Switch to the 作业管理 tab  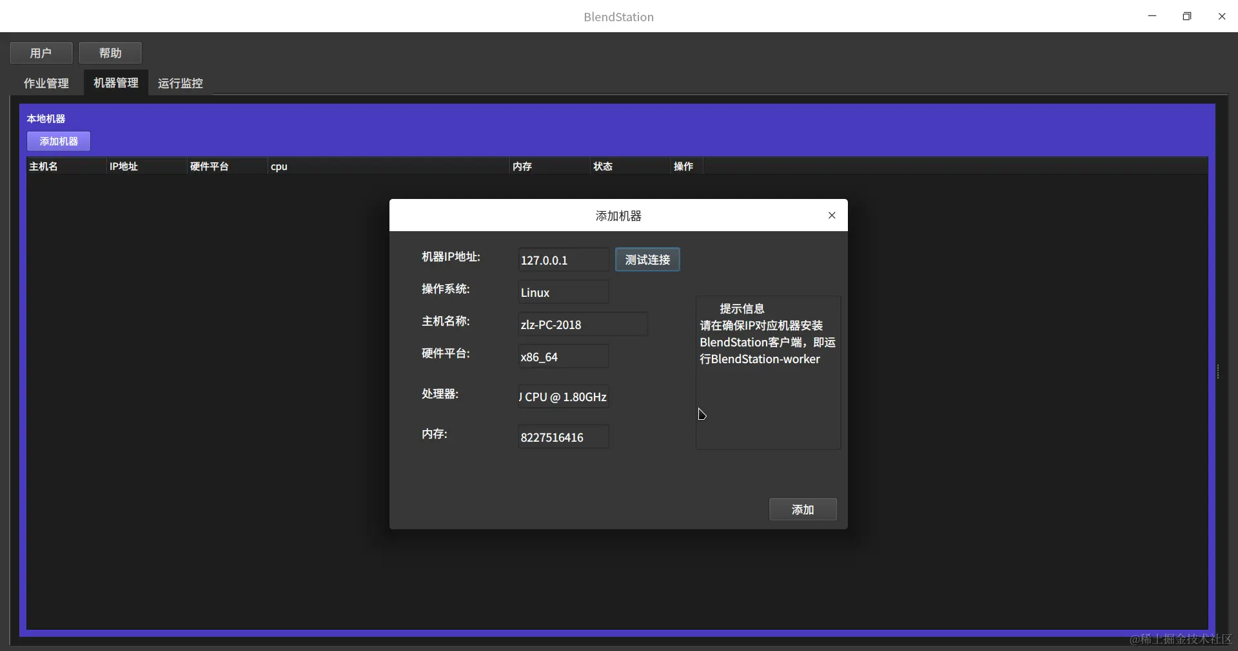(46, 83)
